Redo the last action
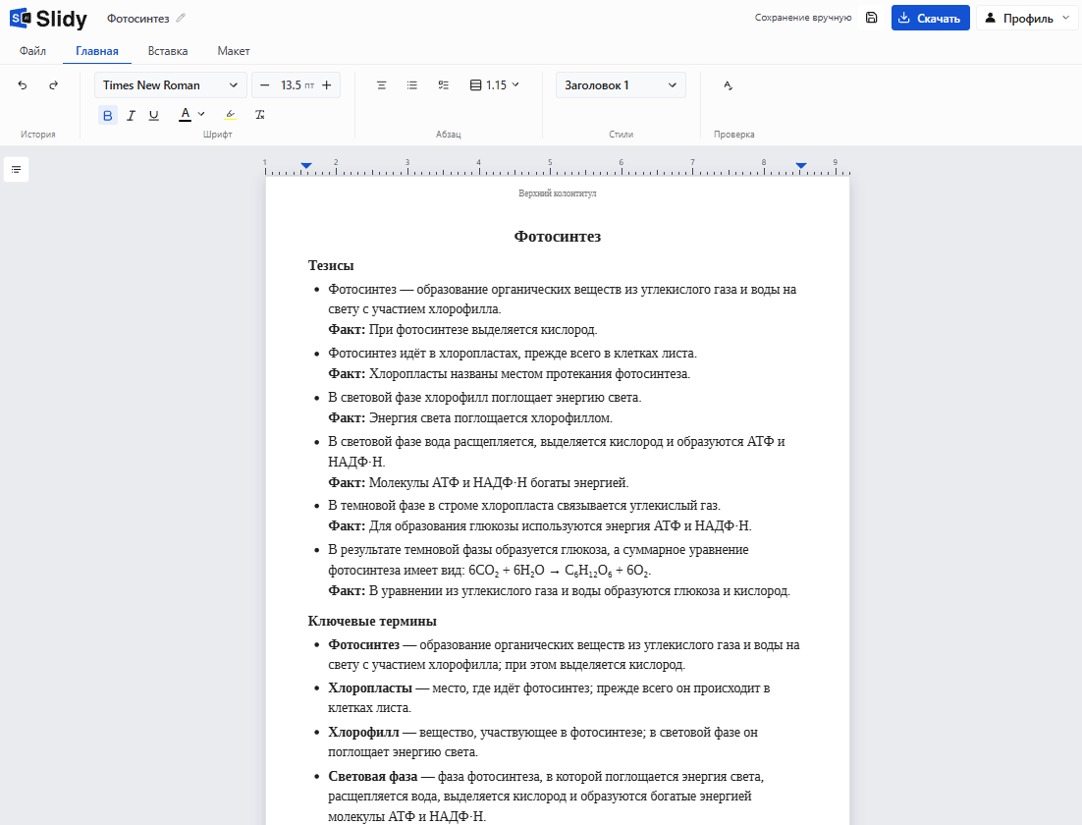Screen dimensions: 1082x825 point(53,84)
